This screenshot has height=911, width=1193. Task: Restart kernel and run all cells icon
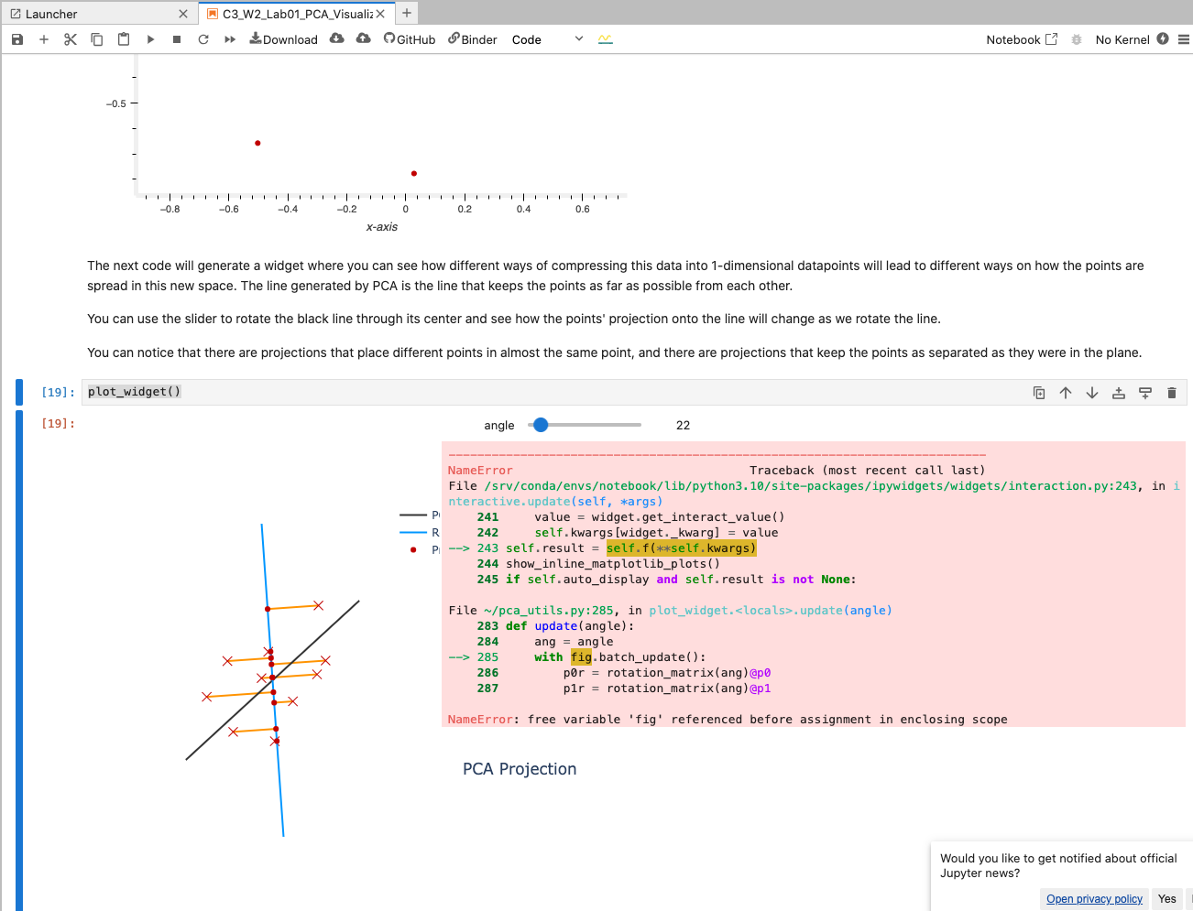230,39
